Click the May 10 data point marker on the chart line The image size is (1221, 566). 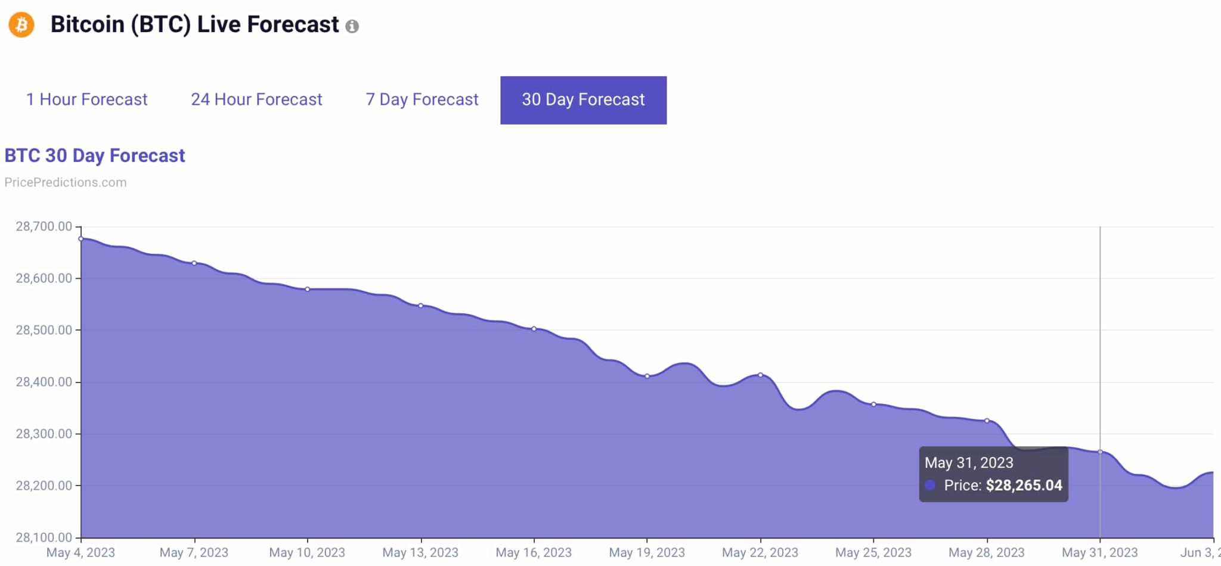click(x=308, y=290)
